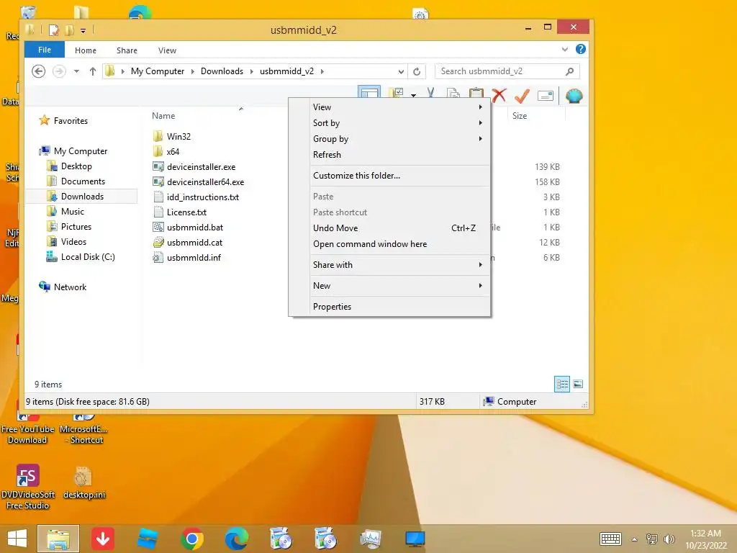This screenshot has height=553, width=737.
Task: Expand New submenu in context menu
Action: pos(399,285)
